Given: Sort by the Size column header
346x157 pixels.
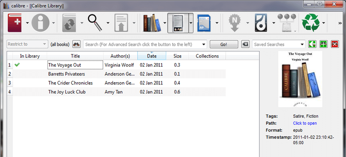Looking at the screenshot, I should tap(177, 56).
